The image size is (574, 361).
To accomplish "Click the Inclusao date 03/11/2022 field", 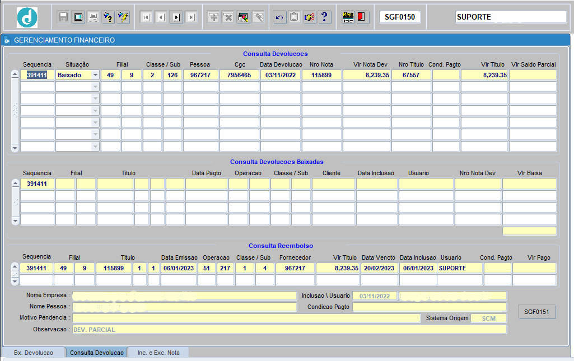I will (375, 296).
